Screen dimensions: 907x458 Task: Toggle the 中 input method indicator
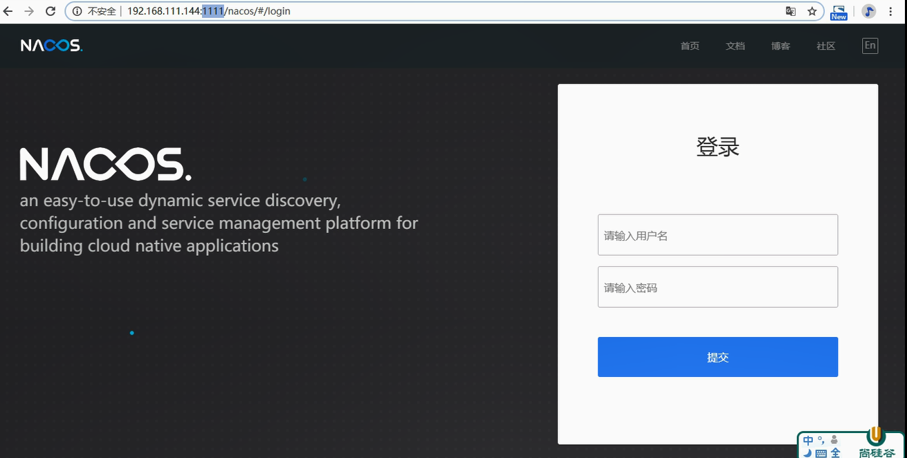[x=808, y=441]
